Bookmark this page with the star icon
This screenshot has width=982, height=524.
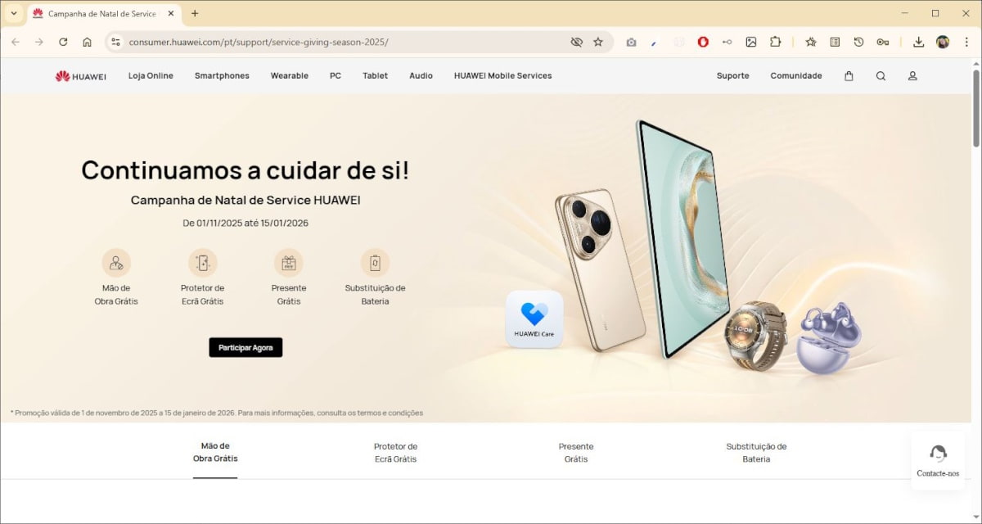(x=598, y=42)
